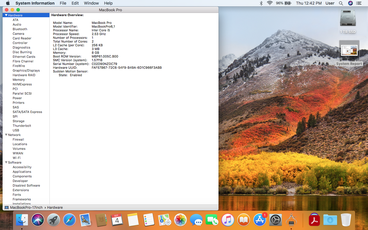Open System Report screenshot thumbnail on desktop
Image resolution: width=368 pixels, height=230 pixels.
[x=349, y=50]
